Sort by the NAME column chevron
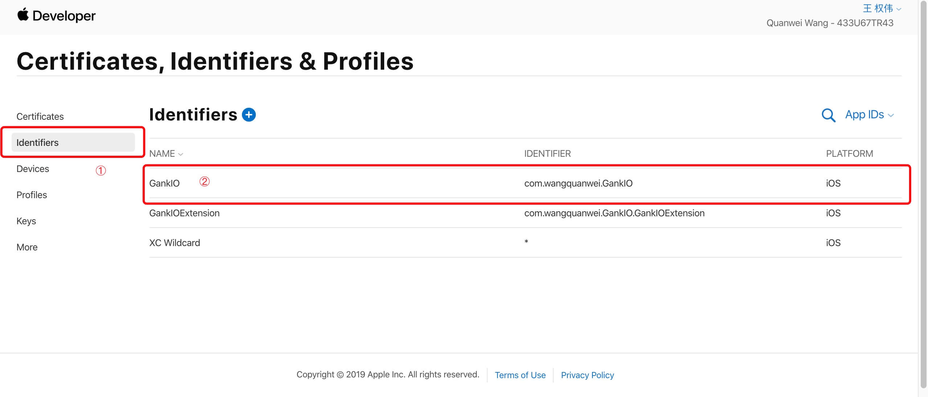 pyautogui.click(x=181, y=154)
